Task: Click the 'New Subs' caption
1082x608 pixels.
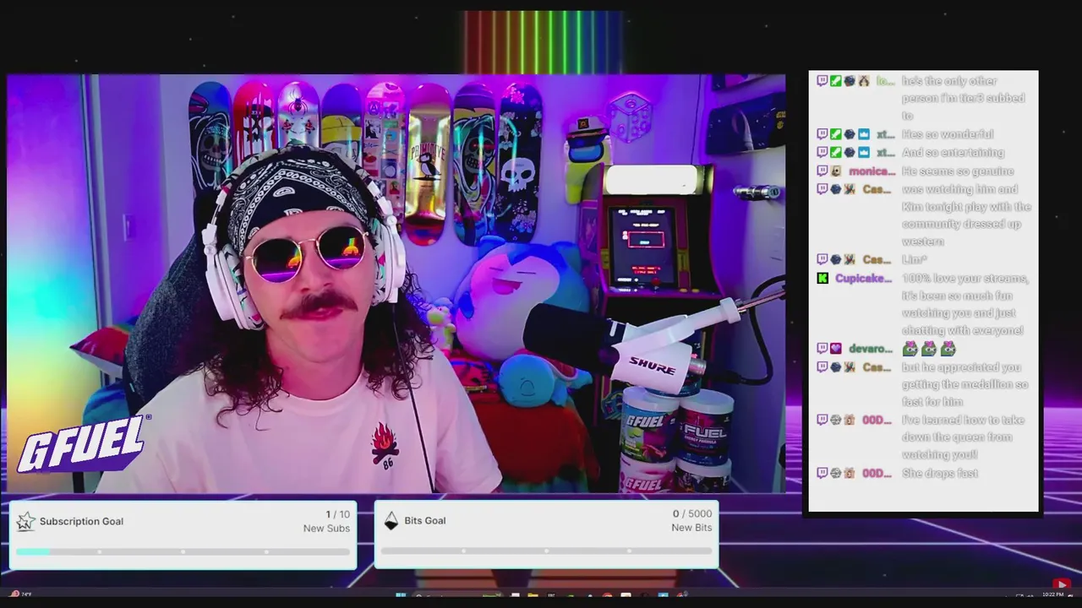Action: [326, 528]
